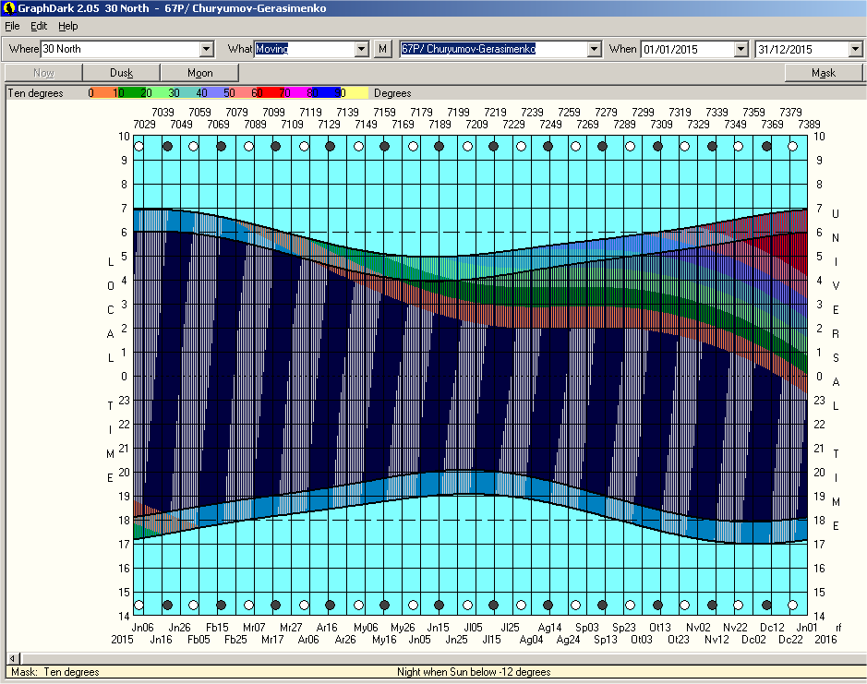Viewport: 867px width, 684px height.
Task: Expand the end date 31/12/2015 picker
Action: 855,49
